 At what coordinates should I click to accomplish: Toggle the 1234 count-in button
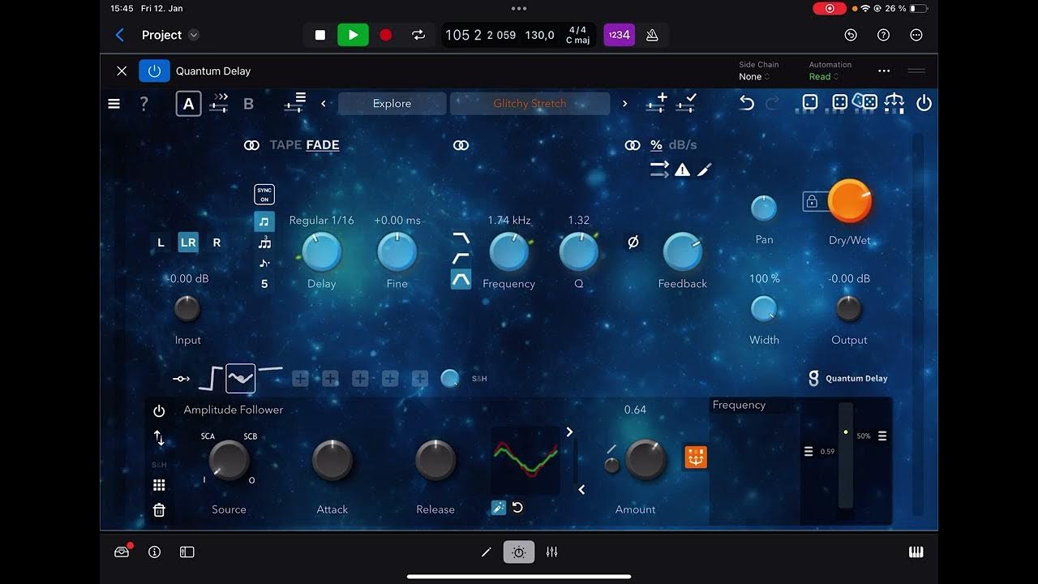[620, 35]
